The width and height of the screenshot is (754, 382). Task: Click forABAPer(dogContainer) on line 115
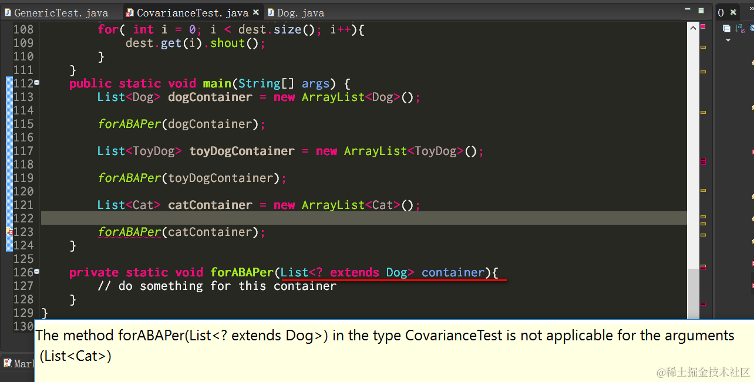(181, 124)
